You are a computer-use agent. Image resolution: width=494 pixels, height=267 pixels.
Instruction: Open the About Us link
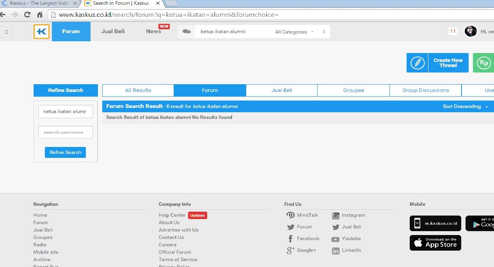pos(169,223)
